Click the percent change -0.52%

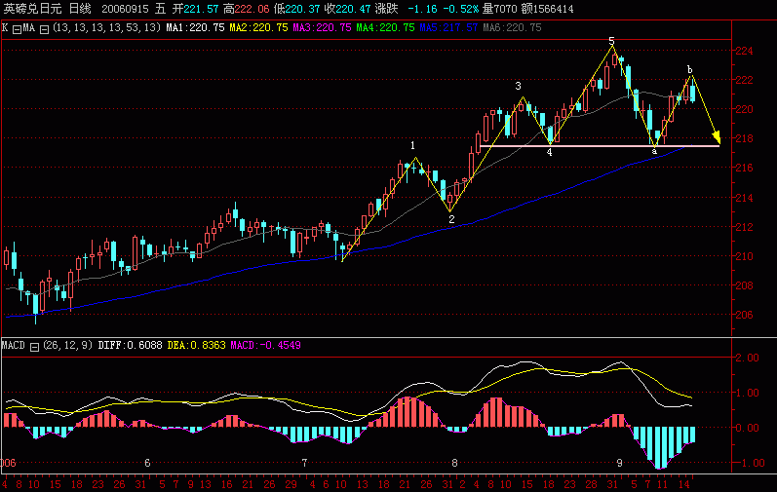click(x=460, y=9)
